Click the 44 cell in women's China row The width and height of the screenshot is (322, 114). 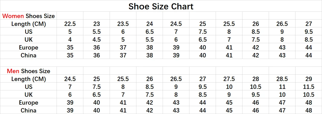click(x=308, y=55)
